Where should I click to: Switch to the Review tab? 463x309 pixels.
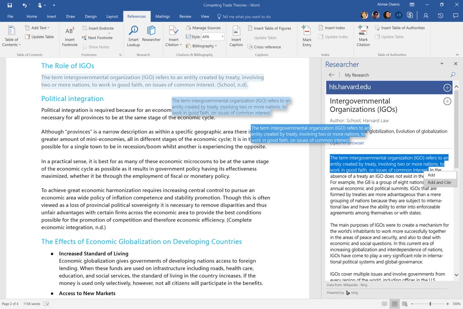(185, 16)
